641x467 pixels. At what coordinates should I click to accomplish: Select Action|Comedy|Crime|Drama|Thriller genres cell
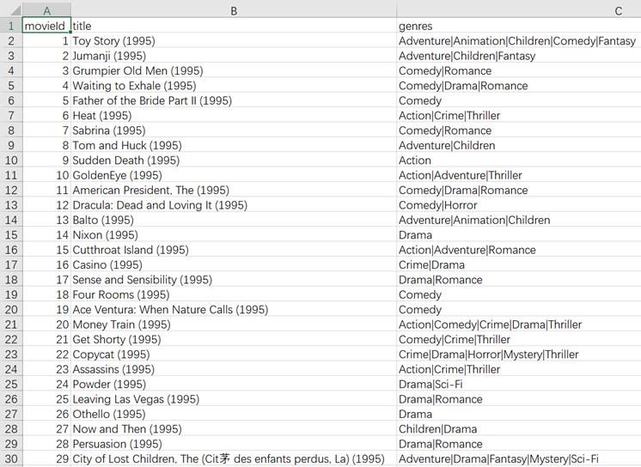[519, 324]
